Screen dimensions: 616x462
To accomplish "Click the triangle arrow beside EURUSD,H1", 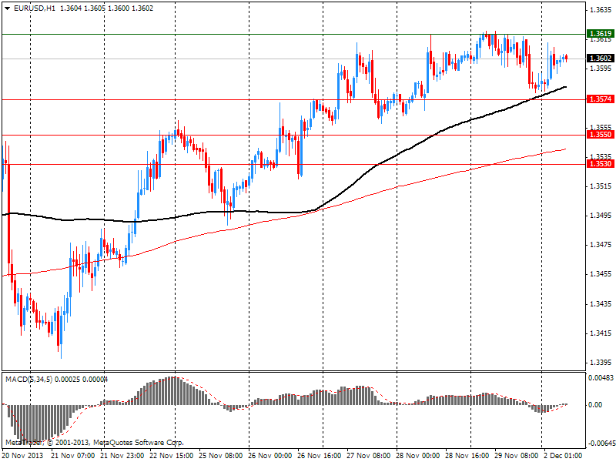I will tap(6, 7).
